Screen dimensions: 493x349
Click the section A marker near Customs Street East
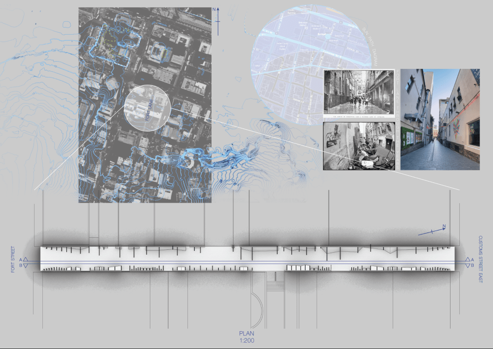[x=467, y=259]
